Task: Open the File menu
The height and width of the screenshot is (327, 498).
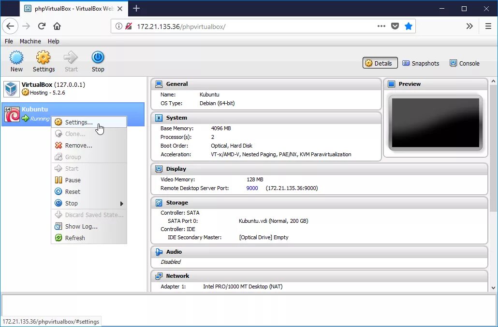Action: click(x=9, y=41)
